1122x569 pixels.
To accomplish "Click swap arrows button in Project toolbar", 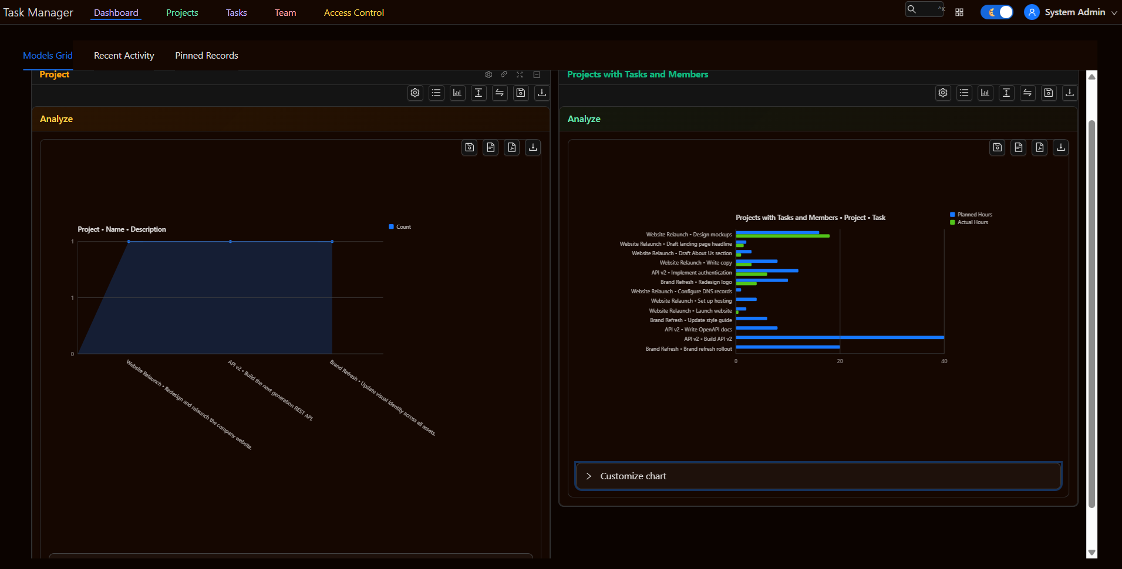I will pyautogui.click(x=500, y=93).
